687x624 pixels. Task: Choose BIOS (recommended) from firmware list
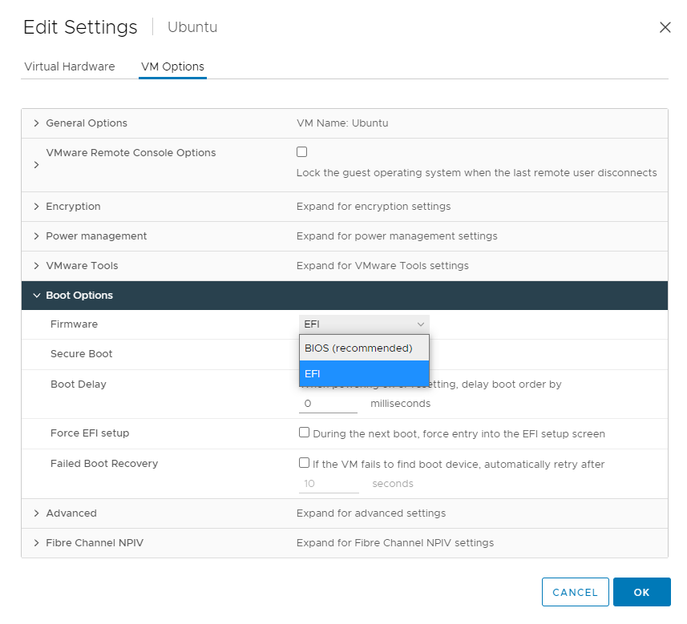coord(364,348)
